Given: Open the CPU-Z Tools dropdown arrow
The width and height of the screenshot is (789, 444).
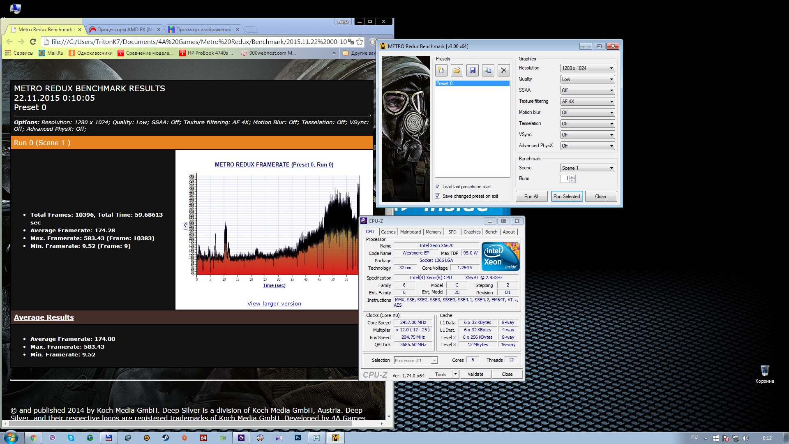Looking at the screenshot, I should [x=455, y=374].
